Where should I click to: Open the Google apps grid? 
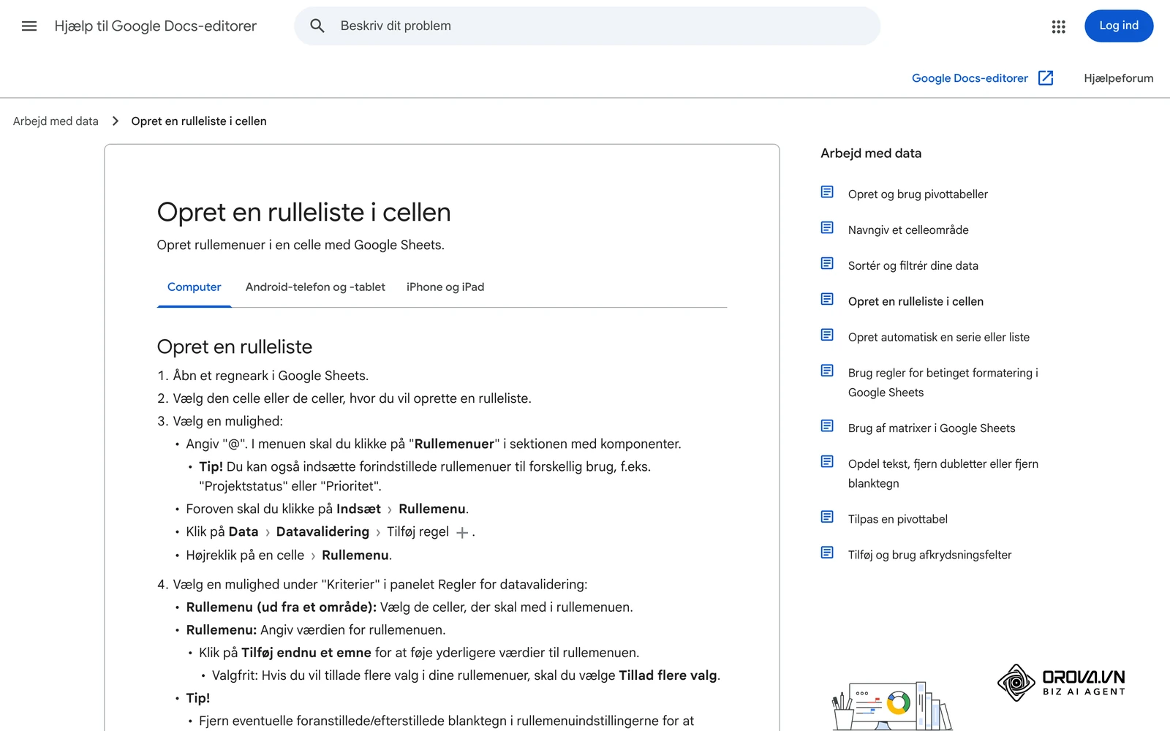point(1058,26)
